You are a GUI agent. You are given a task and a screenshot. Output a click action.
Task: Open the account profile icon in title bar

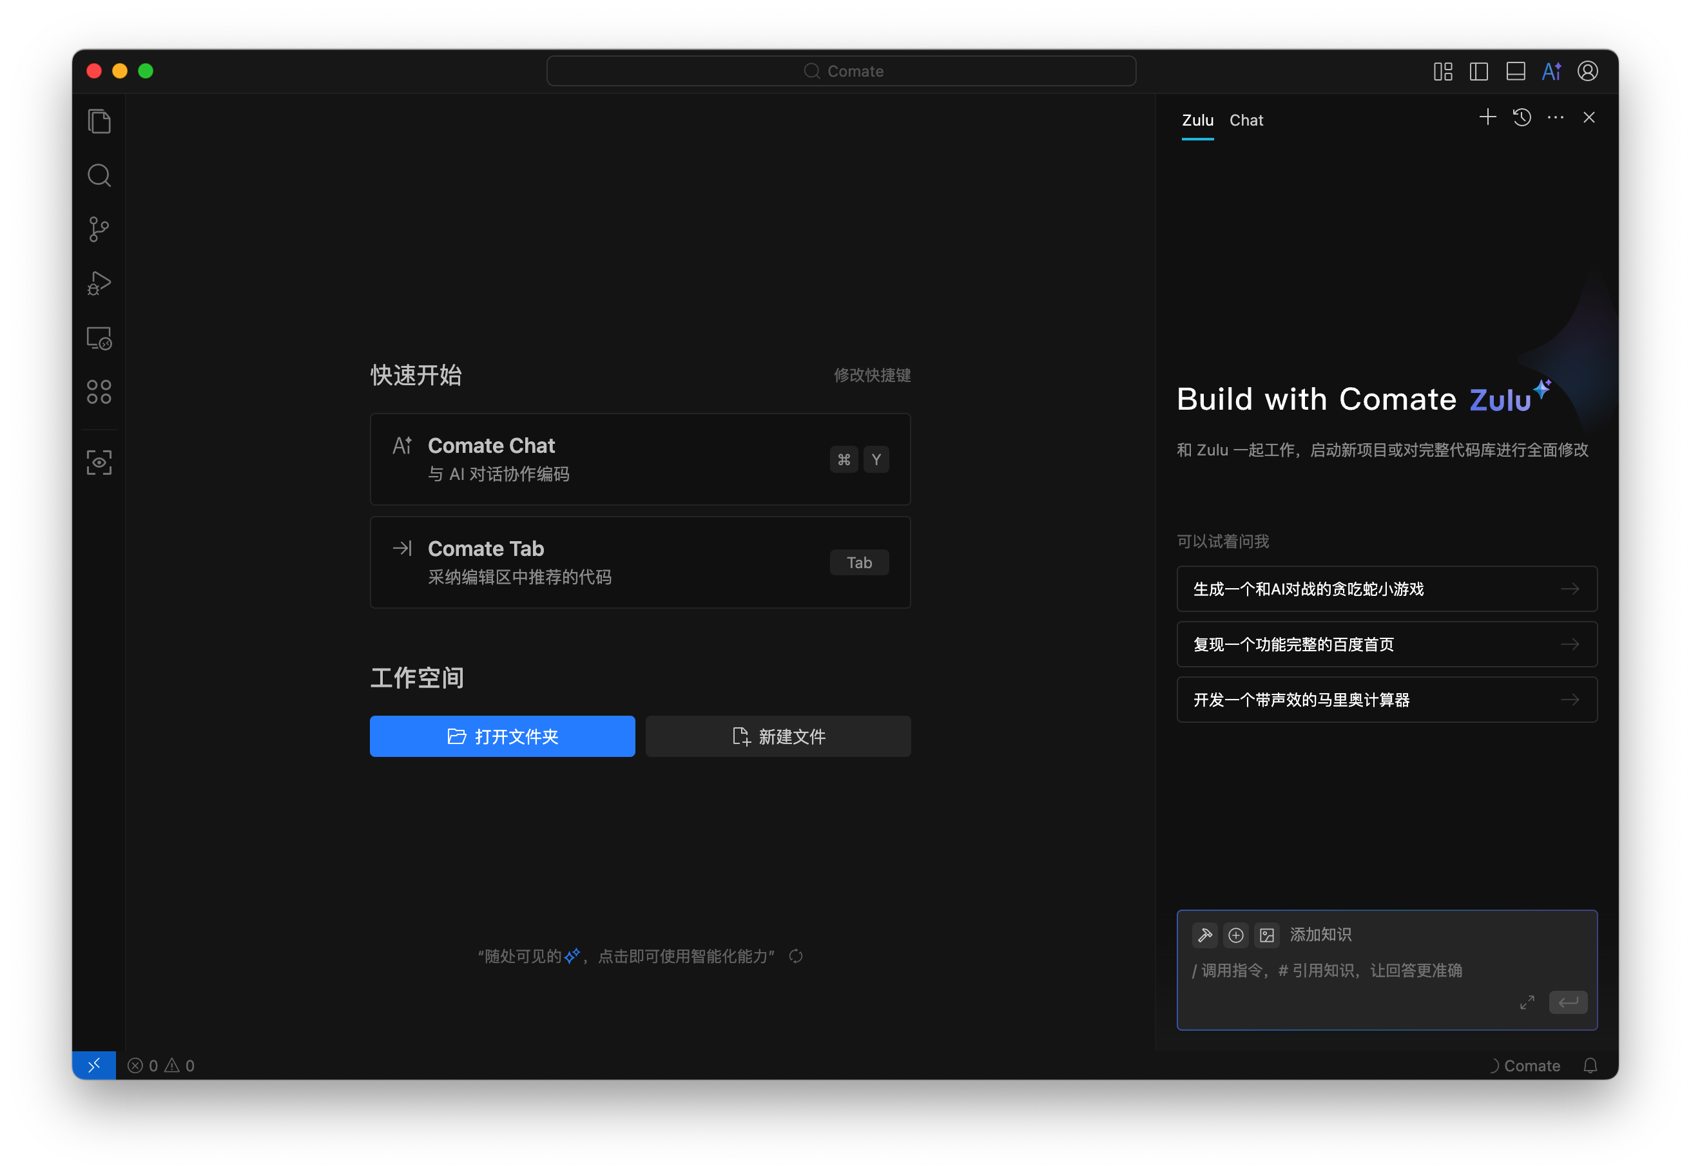tap(1587, 72)
